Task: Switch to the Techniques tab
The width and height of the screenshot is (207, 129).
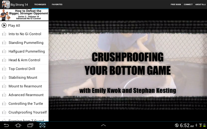Action: click(40, 4)
